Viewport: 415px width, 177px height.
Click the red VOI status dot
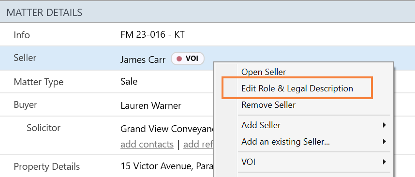pos(179,59)
